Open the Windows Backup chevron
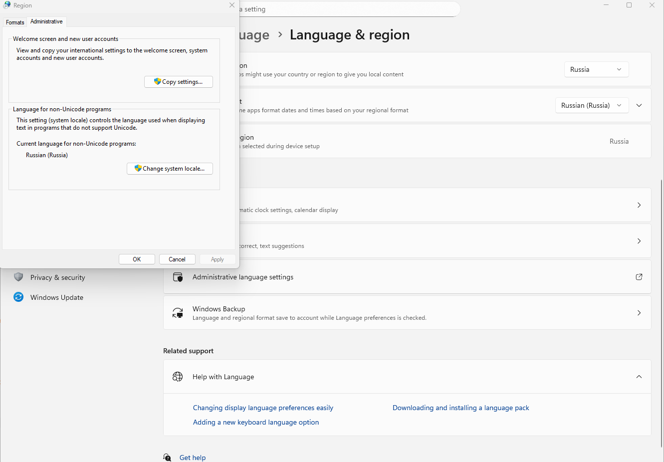Image resolution: width=664 pixels, height=462 pixels. point(639,313)
